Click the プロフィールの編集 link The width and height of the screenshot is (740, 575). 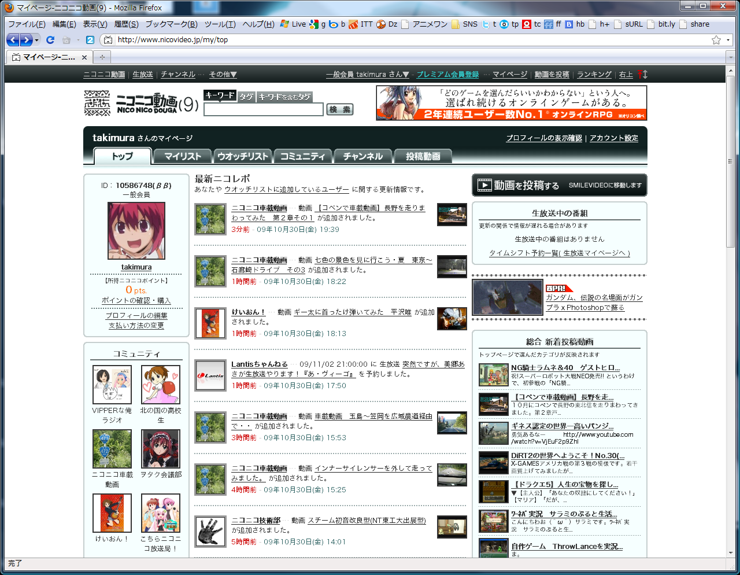point(136,316)
